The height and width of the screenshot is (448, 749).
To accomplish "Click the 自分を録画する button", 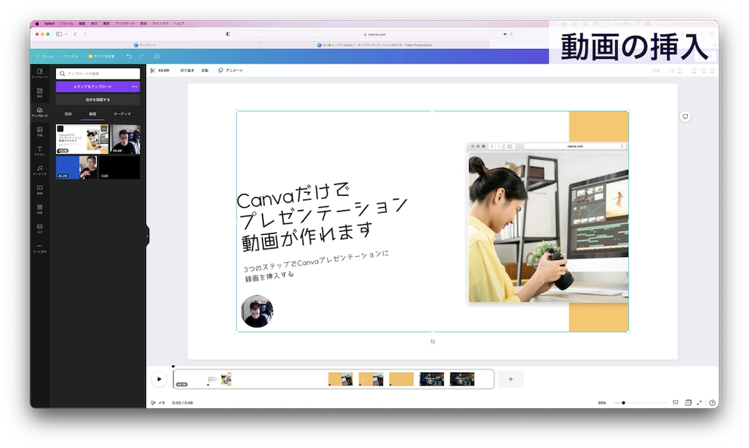I will coord(98,100).
